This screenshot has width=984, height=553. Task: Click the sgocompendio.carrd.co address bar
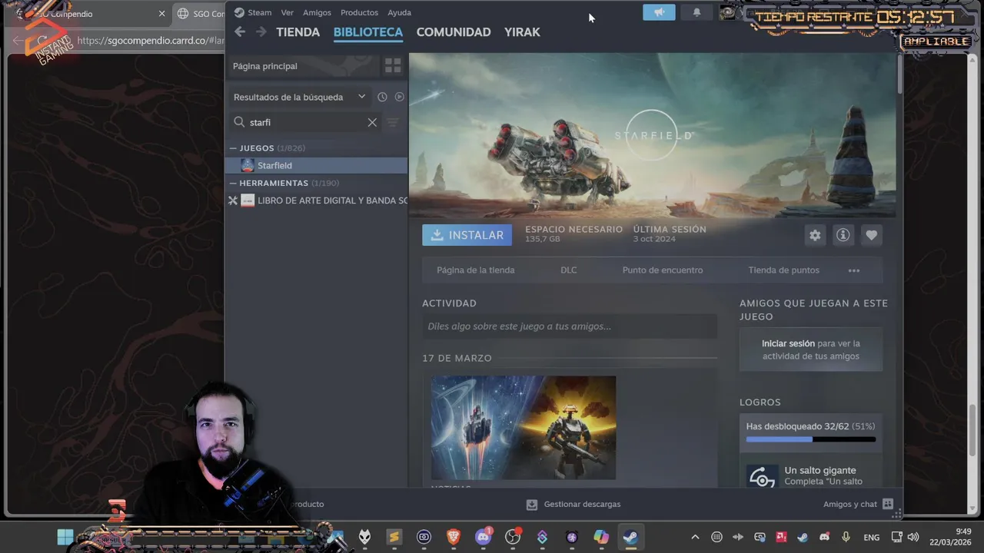[x=151, y=40]
